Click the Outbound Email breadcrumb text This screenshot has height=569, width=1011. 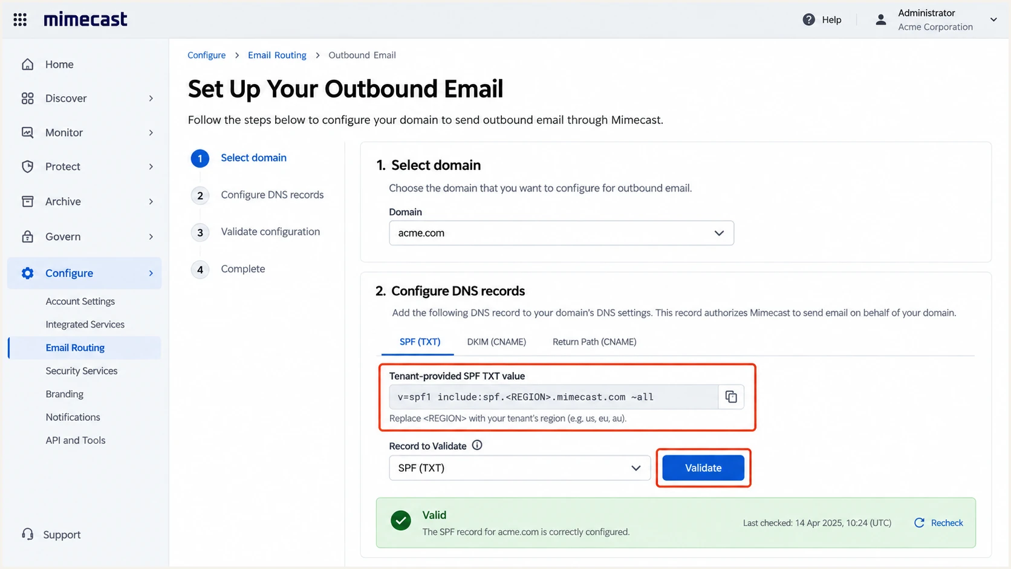coord(362,55)
